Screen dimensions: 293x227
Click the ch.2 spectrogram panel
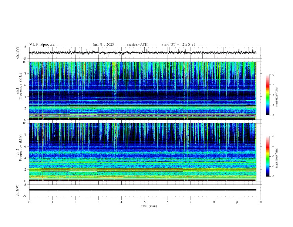[x=143, y=152]
